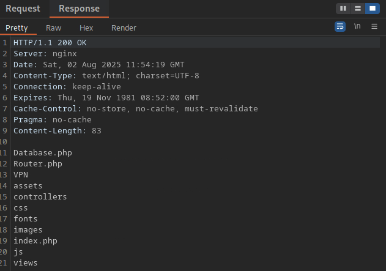Screen dimensions: 386x271
Task: Click the Cache-Control header line
Action: 135,109
